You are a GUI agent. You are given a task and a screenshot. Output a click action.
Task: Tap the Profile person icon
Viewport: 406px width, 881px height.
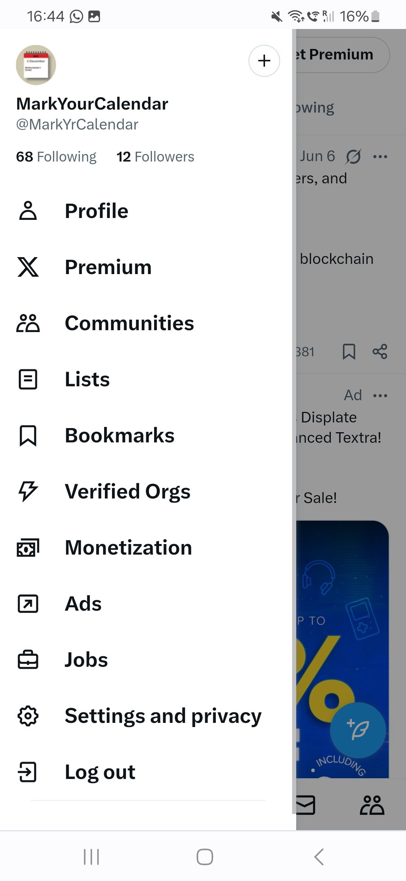pyautogui.click(x=28, y=210)
